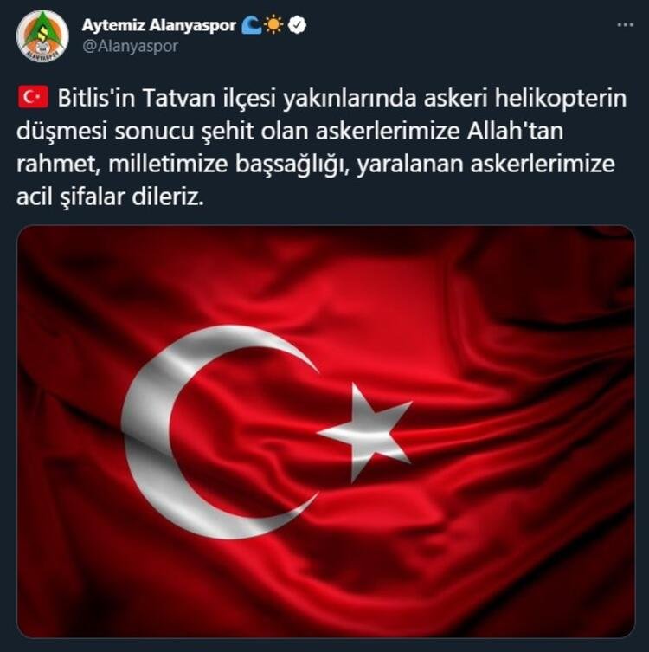Click the word "Bitlis'in" in tweet
This screenshot has width=649, height=652.
coord(96,99)
